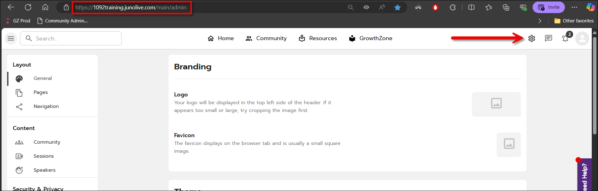Open the user profile avatar

click(582, 38)
